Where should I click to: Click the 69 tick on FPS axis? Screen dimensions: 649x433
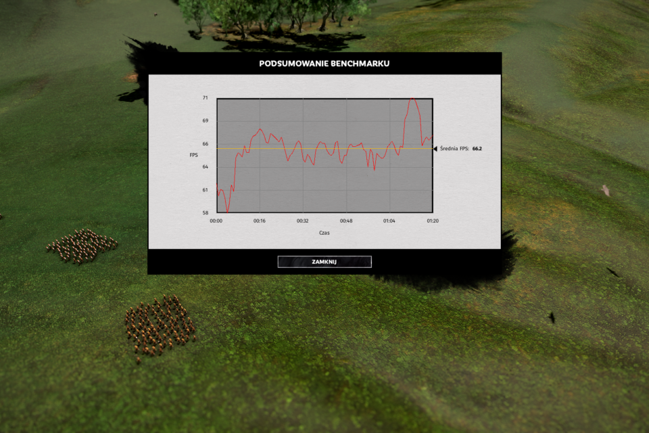[x=205, y=121]
